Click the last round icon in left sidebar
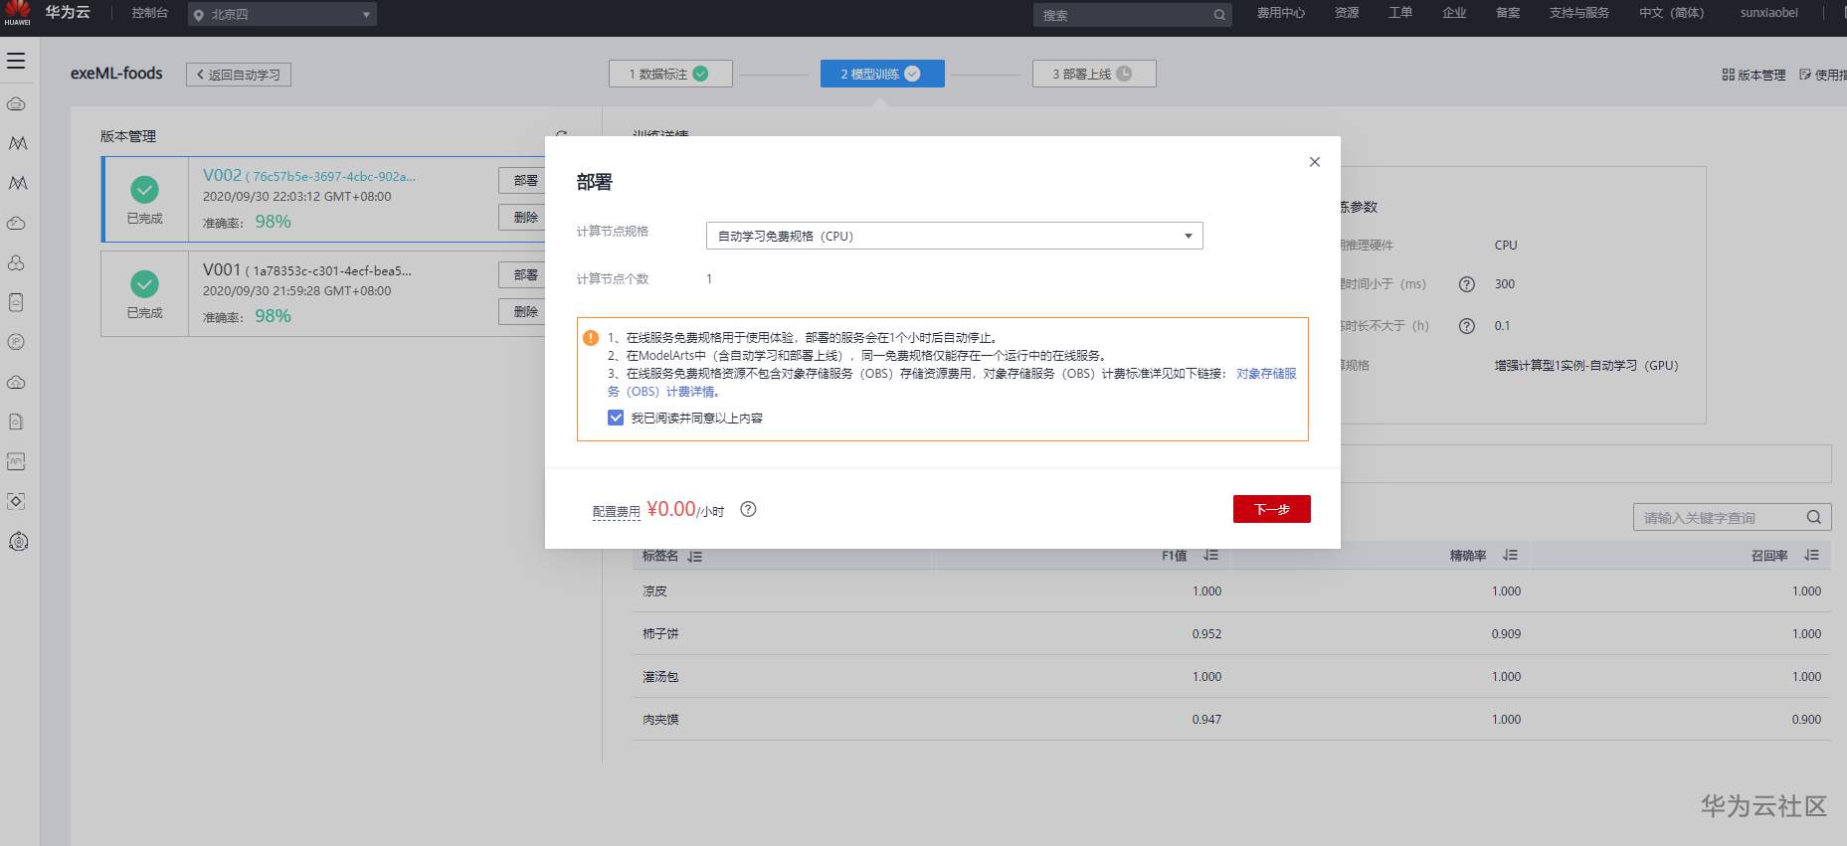Viewport: 1847px width, 846px height. [17, 541]
